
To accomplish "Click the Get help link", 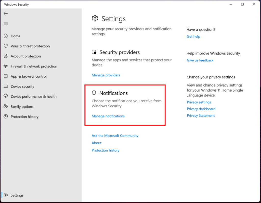I will coord(193,37).
